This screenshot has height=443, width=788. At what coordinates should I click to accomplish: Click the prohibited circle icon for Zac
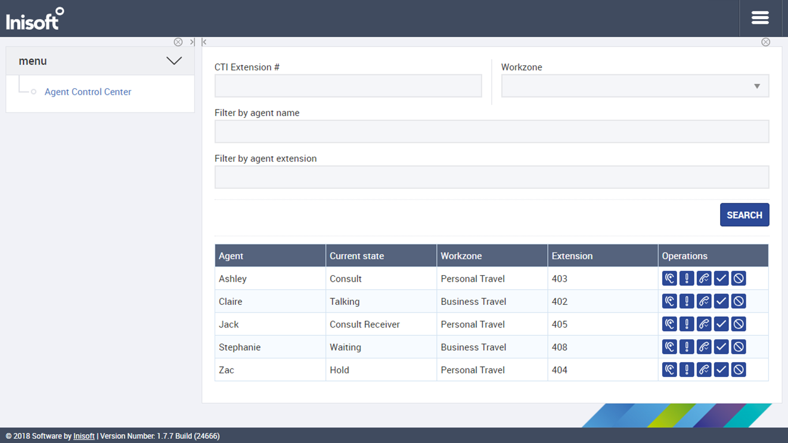pos(739,370)
